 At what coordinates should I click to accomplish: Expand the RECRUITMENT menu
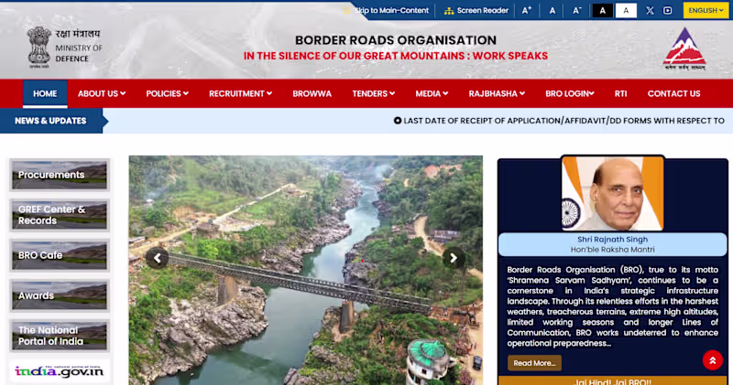pos(240,93)
